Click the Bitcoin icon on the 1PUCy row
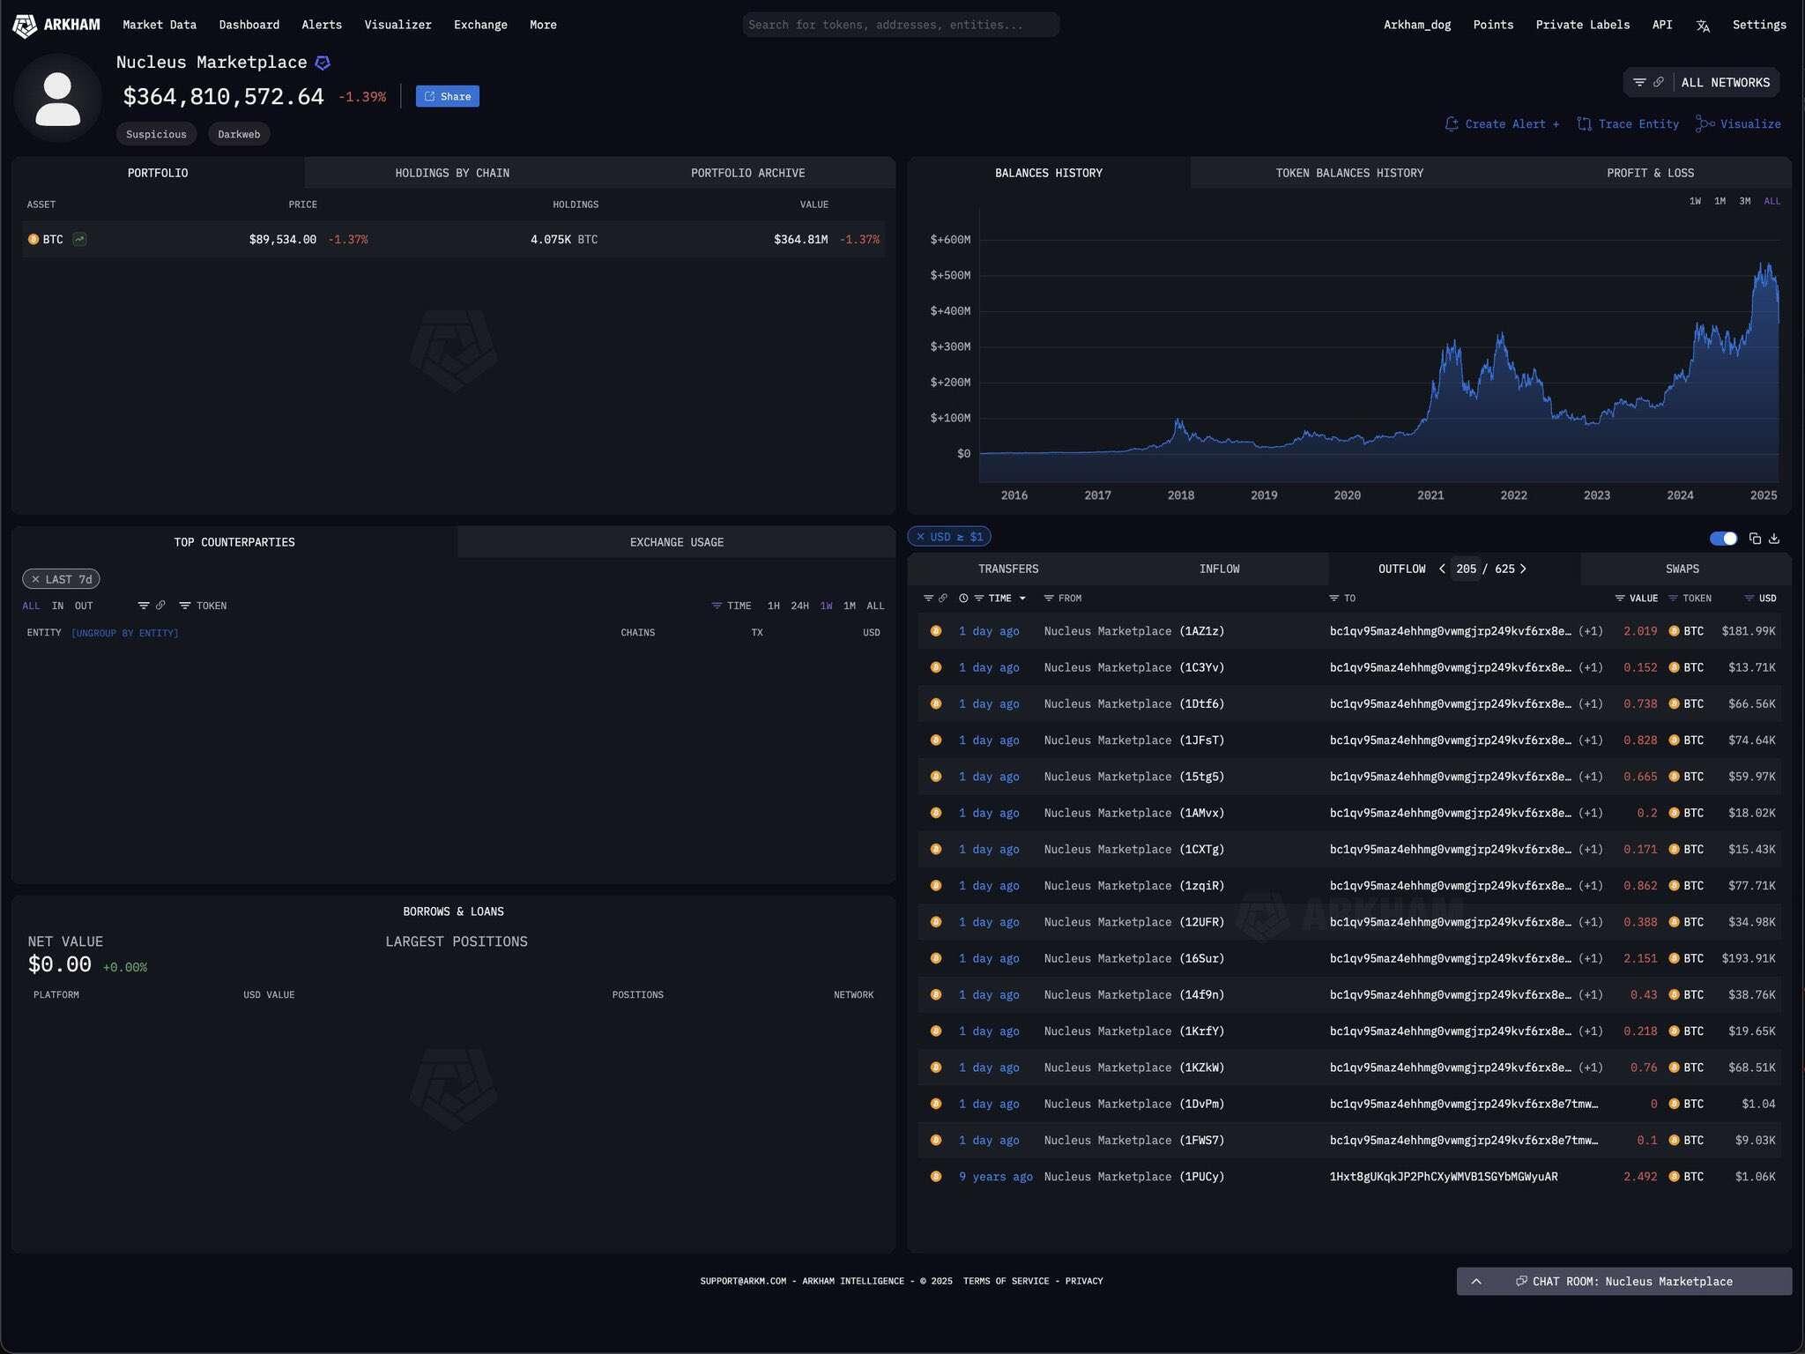Image resolution: width=1805 pixels, height=1354 pixels. pos(936,1176)
